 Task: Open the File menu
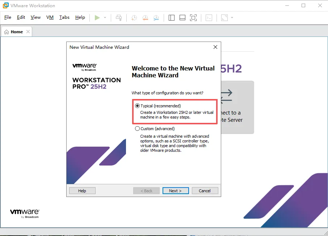pyautogui.click(x=8, y=17)
